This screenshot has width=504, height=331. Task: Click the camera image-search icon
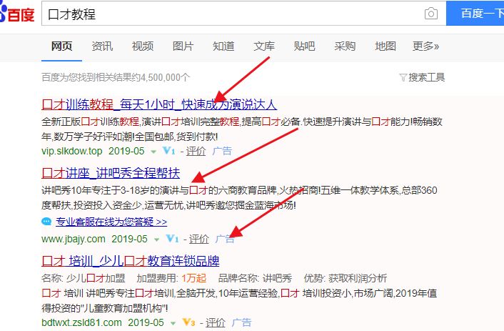click(430, 14)
